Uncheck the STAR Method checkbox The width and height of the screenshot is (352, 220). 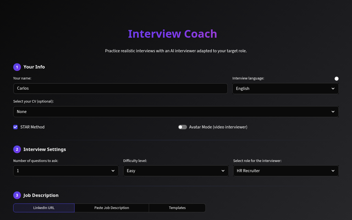(x=15, y=127)
